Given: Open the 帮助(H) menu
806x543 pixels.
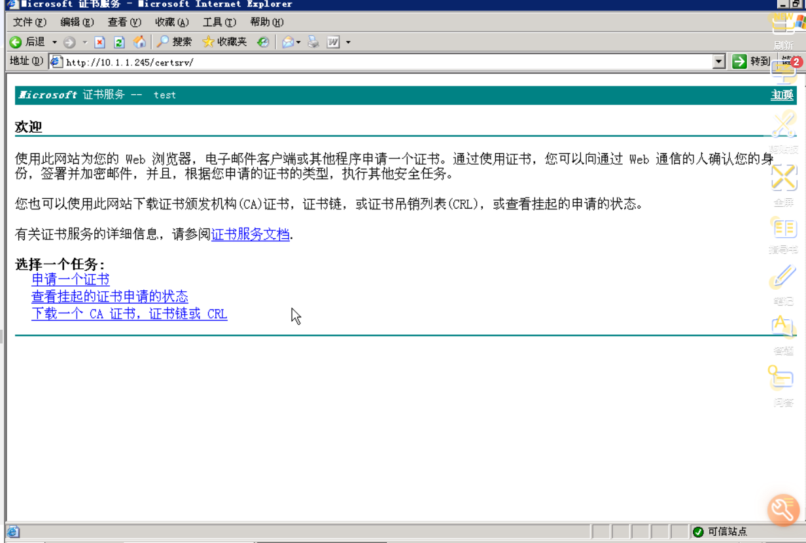Looking at the screenshot, I should coord(266,22).
